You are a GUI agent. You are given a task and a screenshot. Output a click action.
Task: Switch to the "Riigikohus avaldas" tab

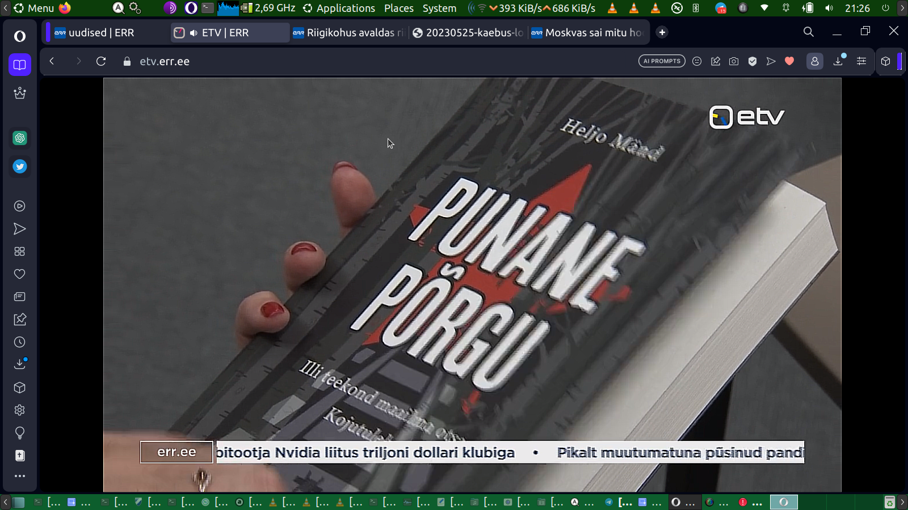point(350,33)
